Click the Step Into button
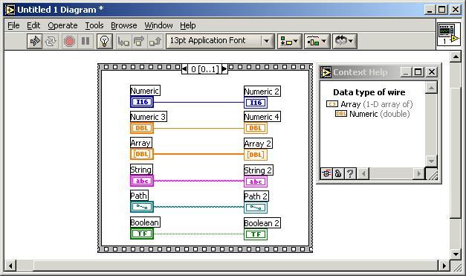466x276 pixels. (123, 41)
